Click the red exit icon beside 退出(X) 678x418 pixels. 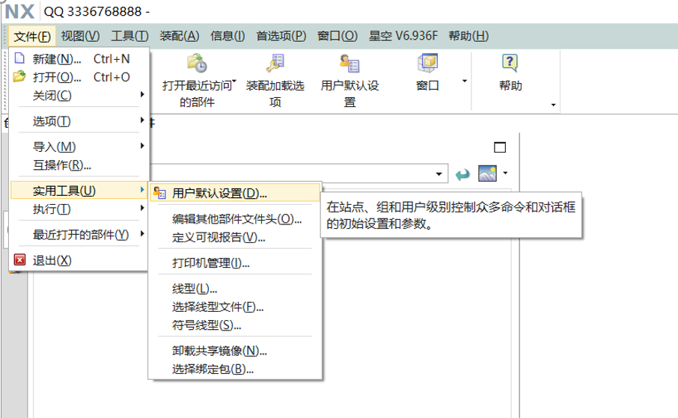pyautogui.click(x=19, y=259)
